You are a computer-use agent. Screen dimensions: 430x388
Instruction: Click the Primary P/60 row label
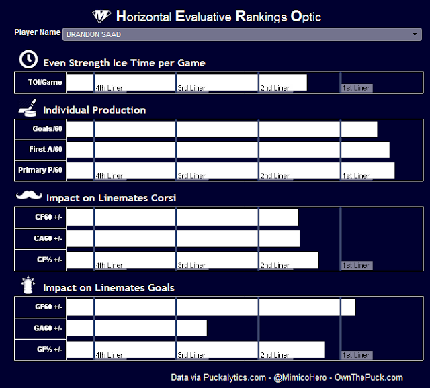(40, 170)
